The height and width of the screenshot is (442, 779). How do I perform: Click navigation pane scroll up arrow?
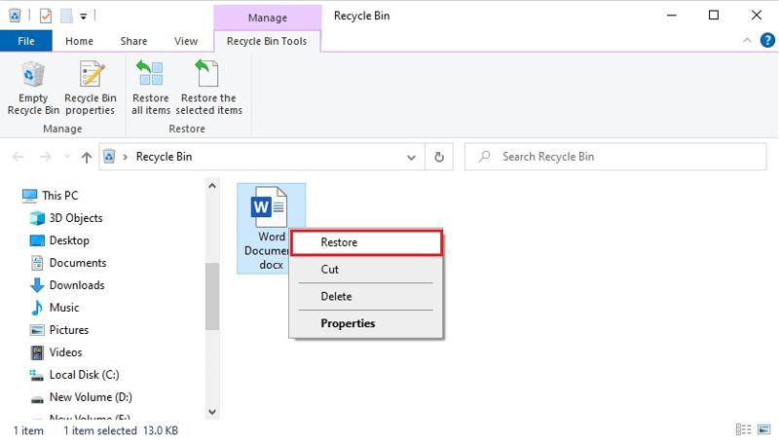[212, 186]
